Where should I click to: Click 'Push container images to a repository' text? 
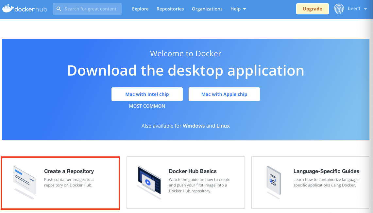(x=69, y=182)
